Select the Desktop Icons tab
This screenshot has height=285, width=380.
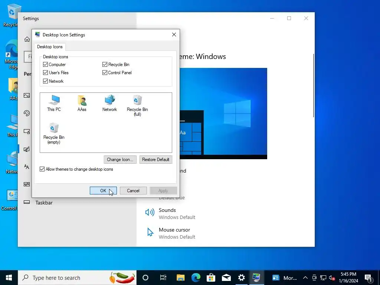point(50,47)
